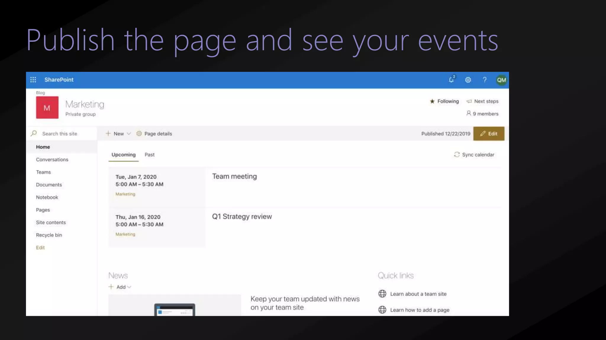Open the help question mark icon
Screen dimensions: 606x340
484,80
